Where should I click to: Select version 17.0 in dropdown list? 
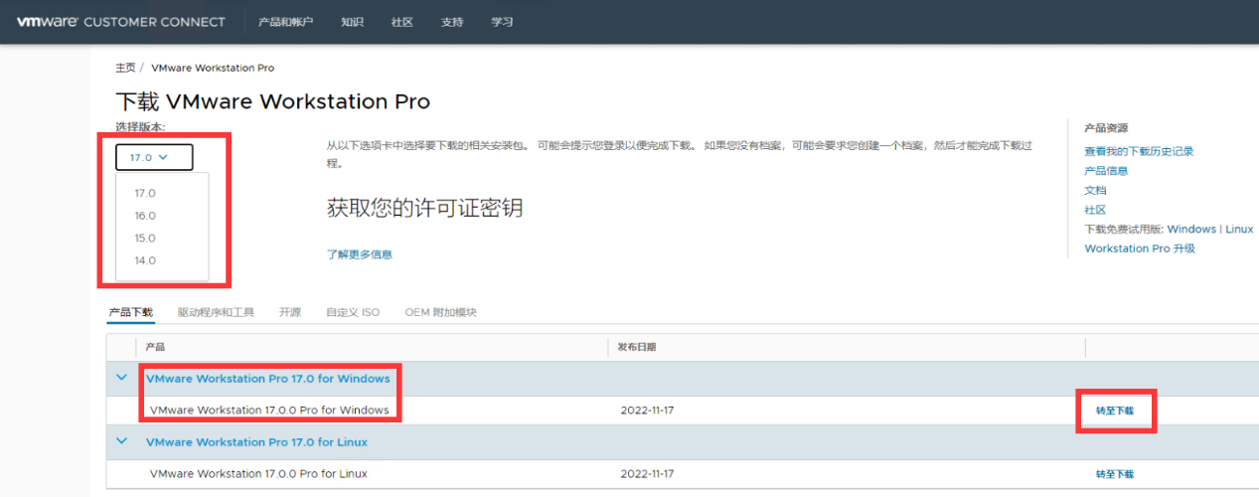point(145,194)
